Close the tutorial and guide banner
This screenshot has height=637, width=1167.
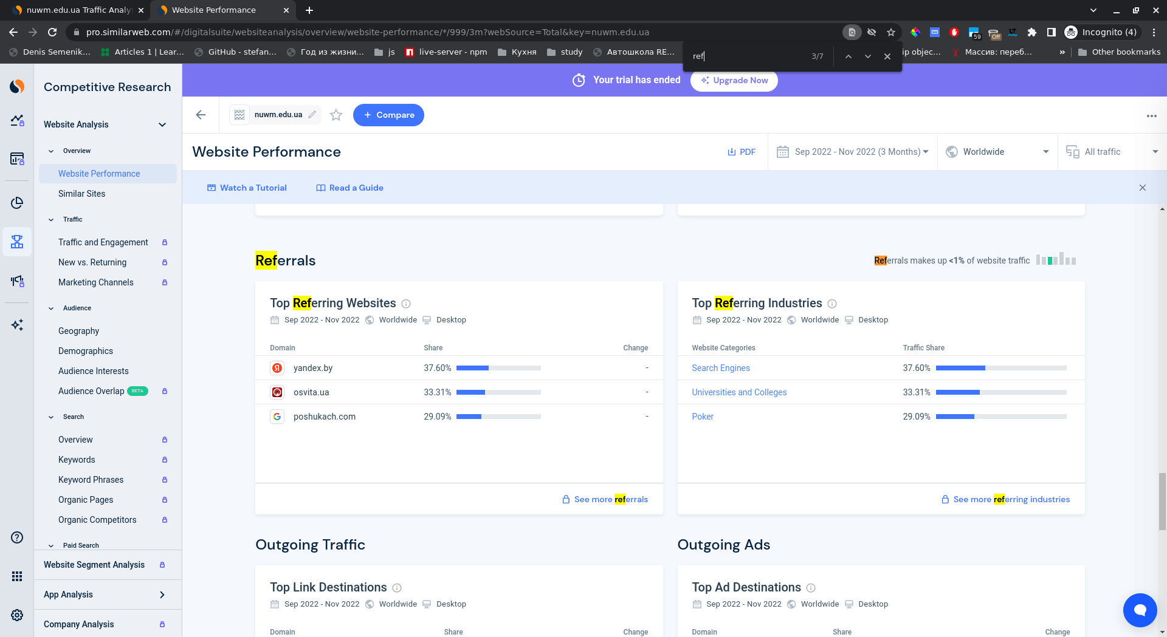(x=1142, y=188)
